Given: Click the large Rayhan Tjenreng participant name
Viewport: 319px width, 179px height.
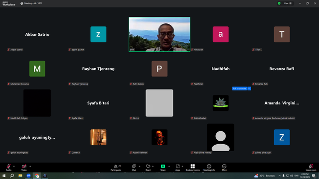Looking at the screenshot, I should (98, 69).
